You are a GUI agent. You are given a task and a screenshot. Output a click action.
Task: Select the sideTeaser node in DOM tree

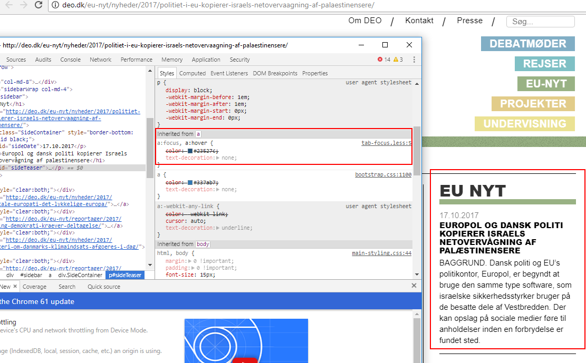click(x=73, y=168)
